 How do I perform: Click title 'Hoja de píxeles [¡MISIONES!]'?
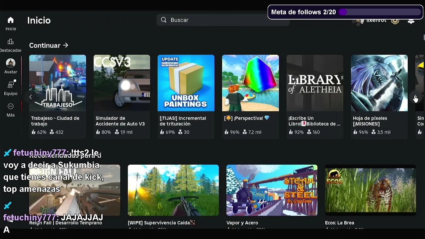[370, 121]
